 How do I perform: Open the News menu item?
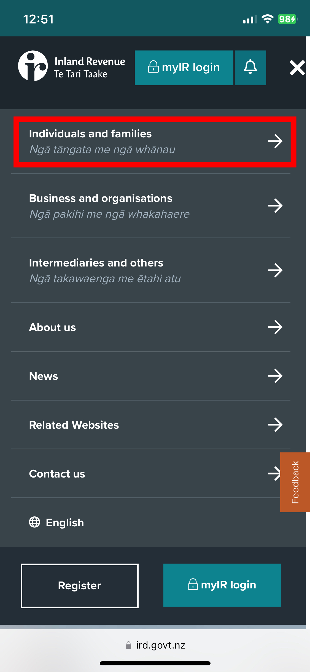(44, 376)
